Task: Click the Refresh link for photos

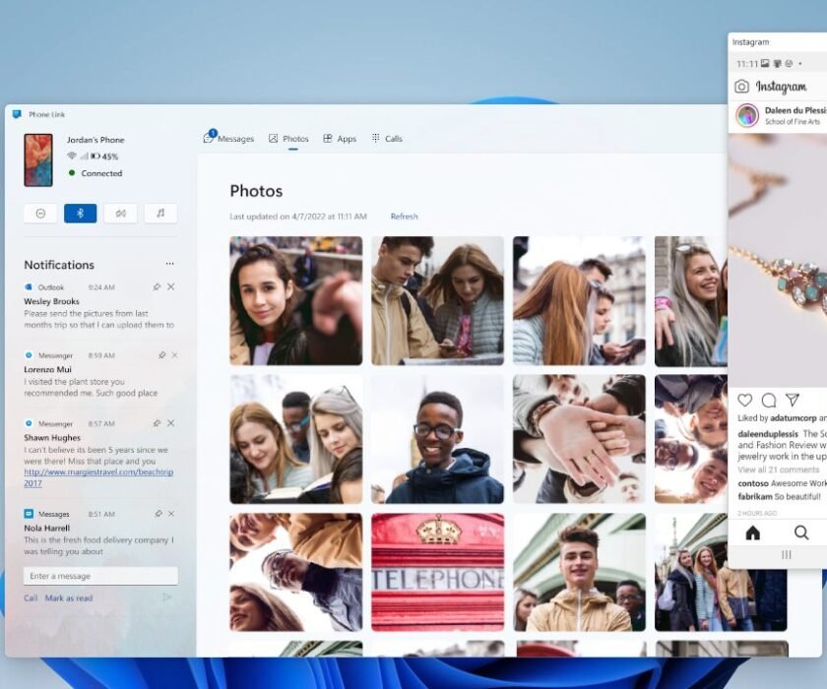Action: (x=404, y=217)
